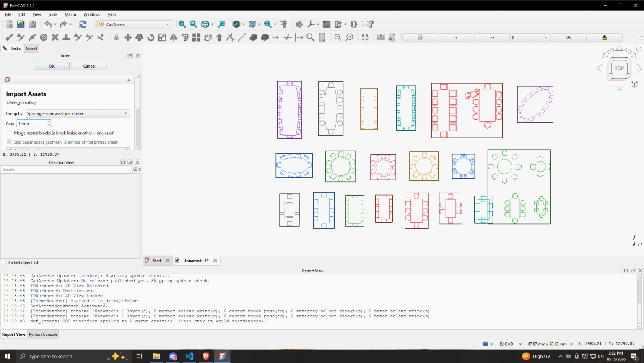Select the Move four-arrow tool
Image resolution: width=644 pixels, height=363 pixels.
click(128, 37)
